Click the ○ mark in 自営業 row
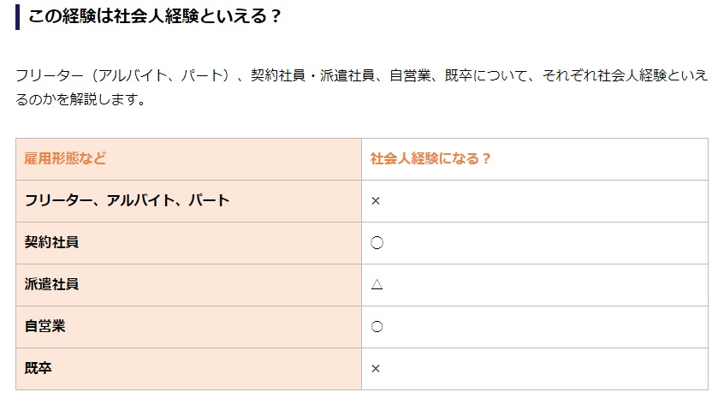718x398 pixels. tap(377, 327)
